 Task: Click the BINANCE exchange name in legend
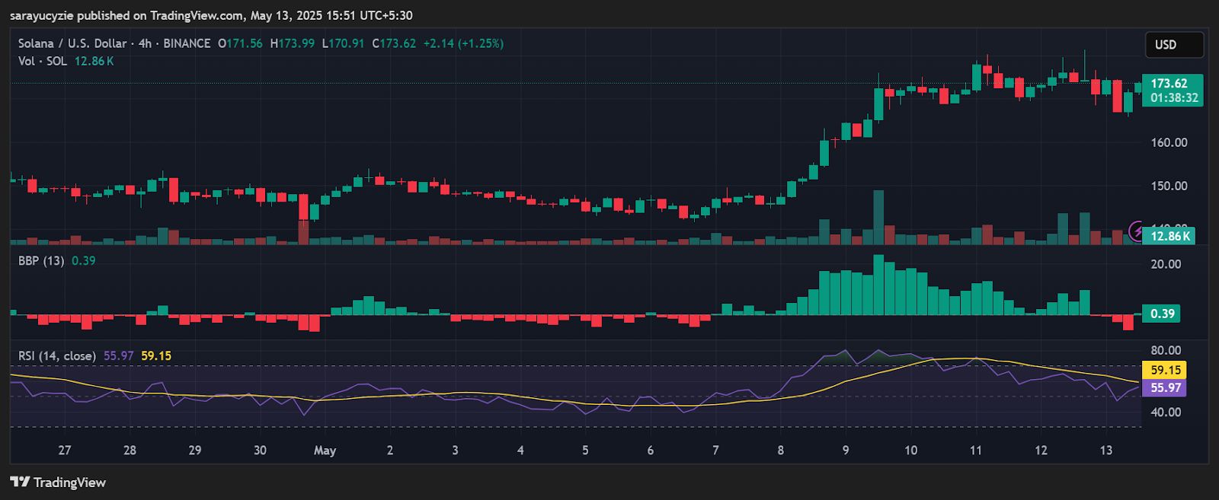click(x=187, y=43)
